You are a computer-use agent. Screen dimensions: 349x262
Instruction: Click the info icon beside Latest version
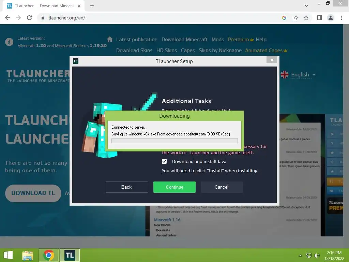[9, 42]
